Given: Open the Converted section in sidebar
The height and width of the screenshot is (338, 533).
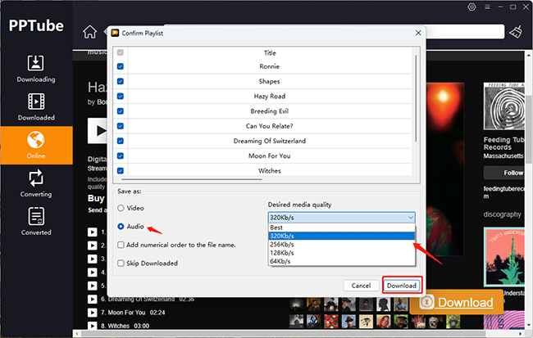Looking at the screenshot, I should [x=36, y=222].
